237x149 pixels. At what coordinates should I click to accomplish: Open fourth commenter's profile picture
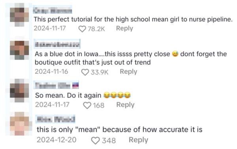click(x=19, y=124)
